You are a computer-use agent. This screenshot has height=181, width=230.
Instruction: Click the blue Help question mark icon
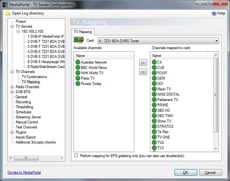click(x=214, y=14)
